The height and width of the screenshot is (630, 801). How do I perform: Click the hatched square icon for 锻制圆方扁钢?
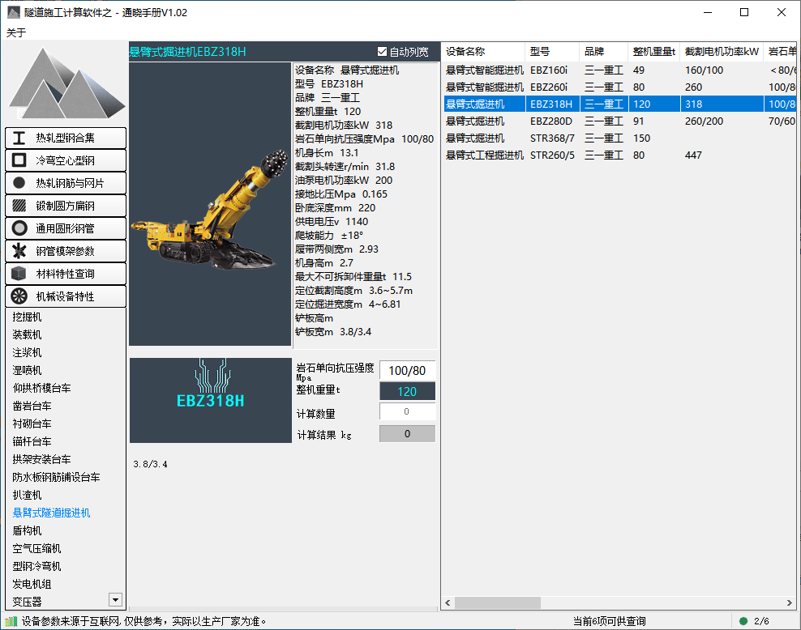click(19, 206)
